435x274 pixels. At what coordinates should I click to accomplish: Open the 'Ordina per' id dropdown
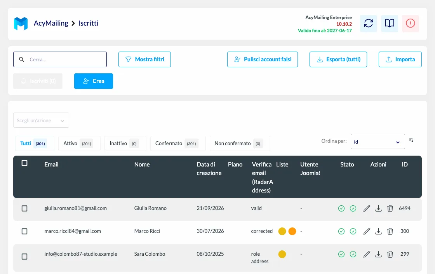tap(378, 141)
